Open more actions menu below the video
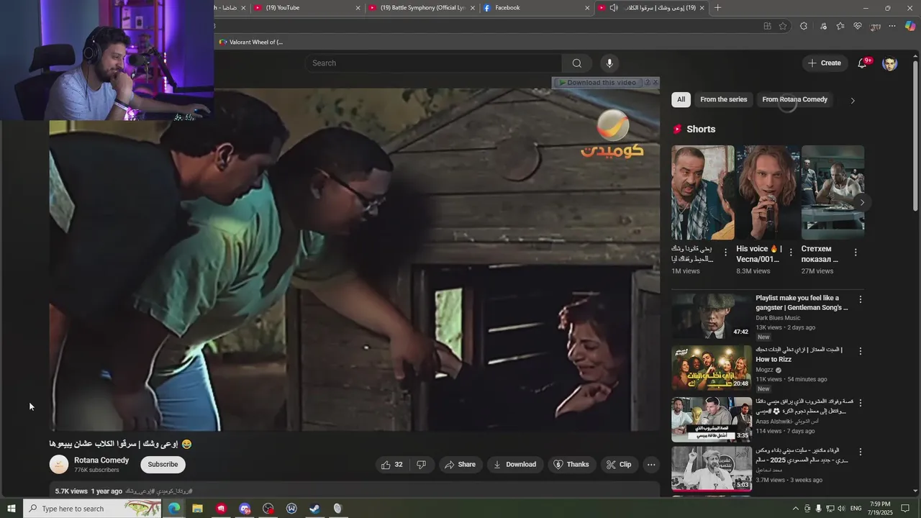This screenshot has width=921, height=518. click(651, 465)
